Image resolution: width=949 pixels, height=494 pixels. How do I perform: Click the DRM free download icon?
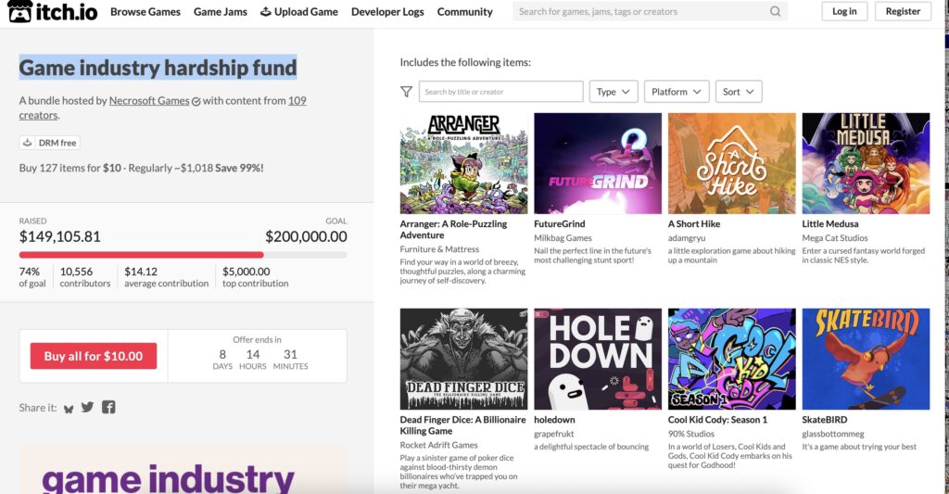(x=27, y=142)
